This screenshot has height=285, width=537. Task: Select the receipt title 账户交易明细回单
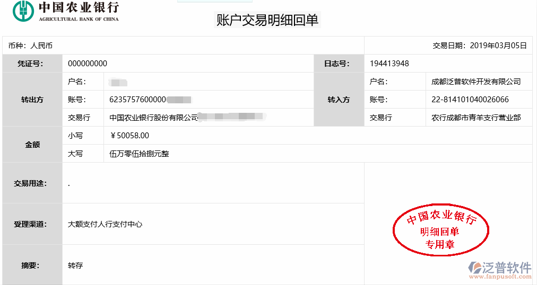(267, 20)
